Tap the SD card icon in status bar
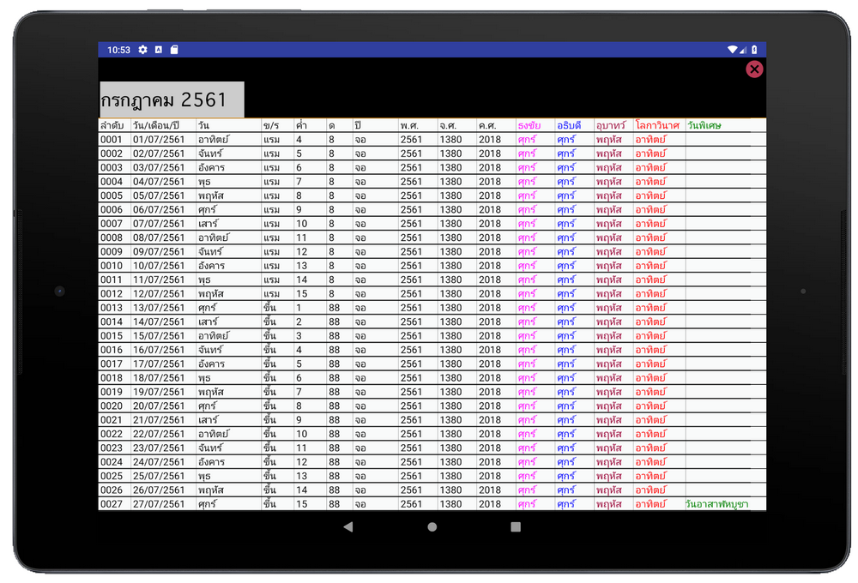 [x=174, y=50]
